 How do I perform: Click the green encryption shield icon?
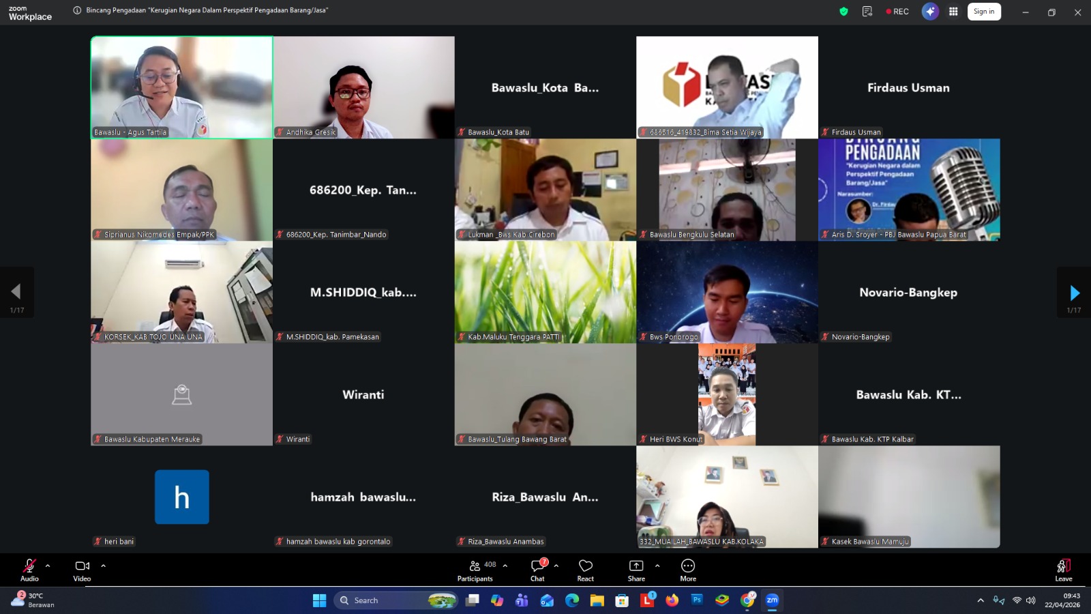pos(843,12)
